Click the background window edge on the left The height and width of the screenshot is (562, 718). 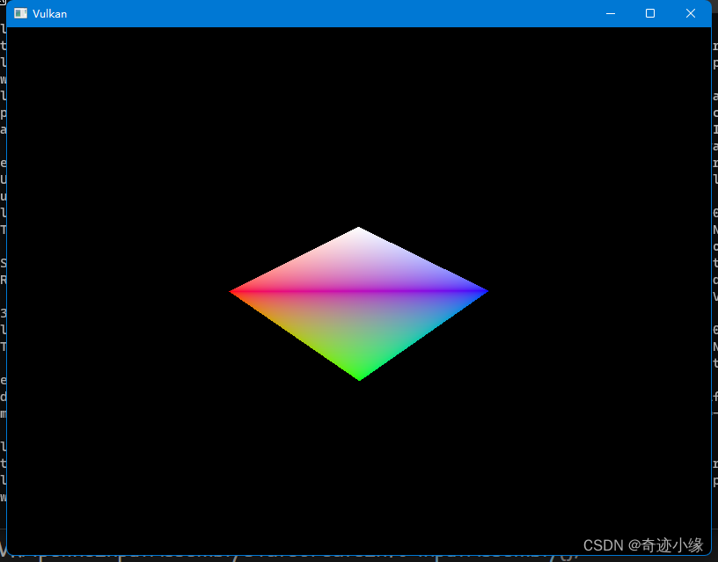3,264
